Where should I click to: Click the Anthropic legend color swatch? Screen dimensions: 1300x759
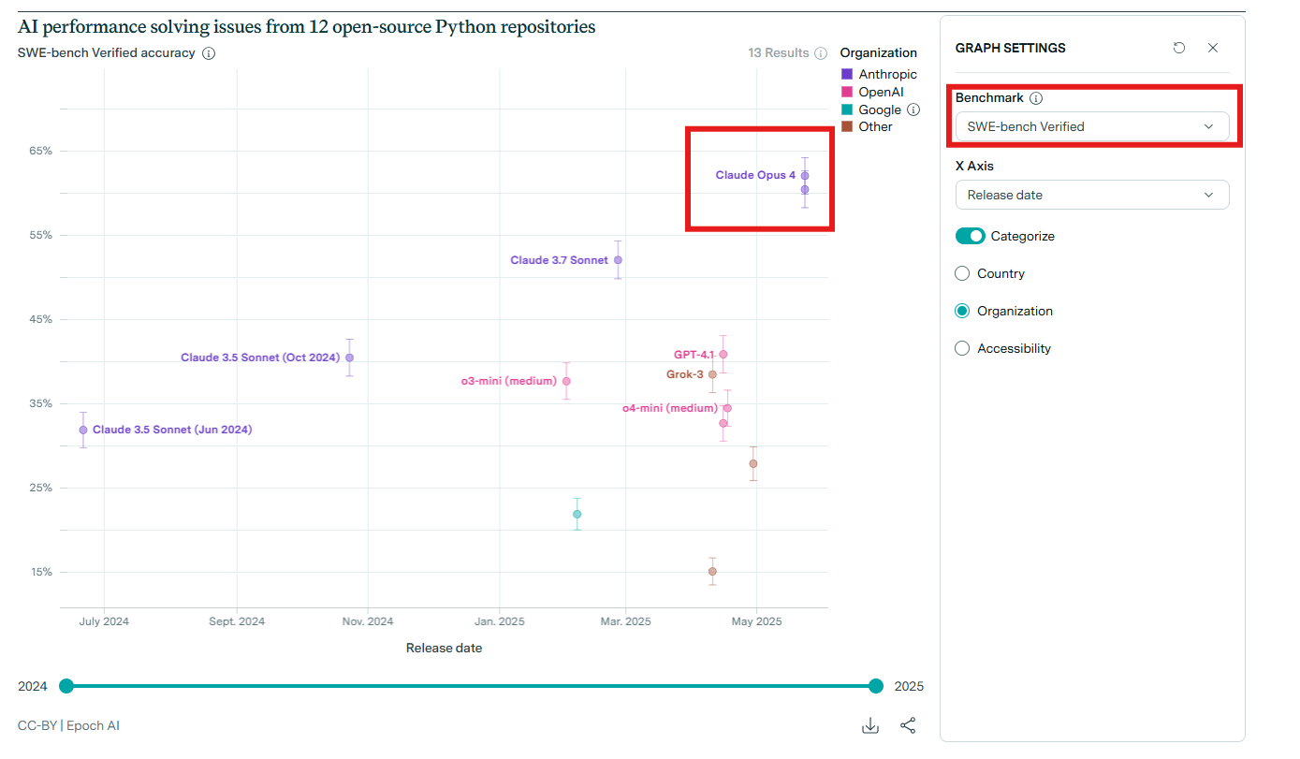tap(847, 74)
